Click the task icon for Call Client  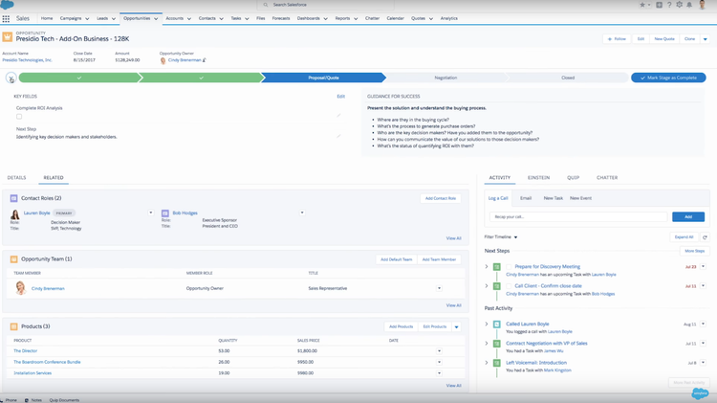(496, 286)
